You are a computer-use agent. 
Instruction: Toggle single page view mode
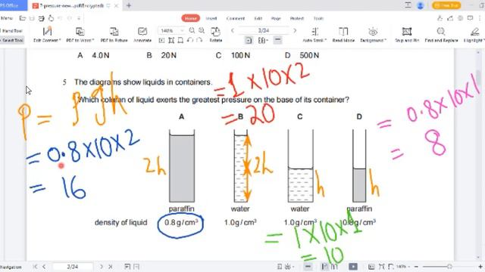tap(249, 40)
